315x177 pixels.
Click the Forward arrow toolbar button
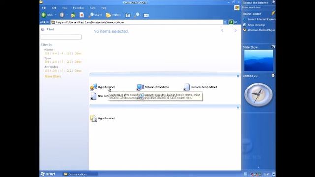tap(62, 15)
